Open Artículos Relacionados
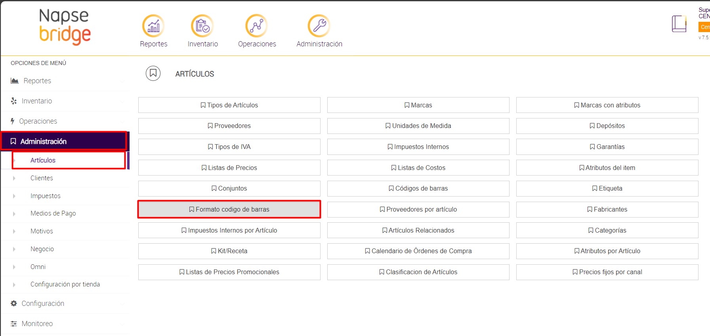The height and width of the screenshot is (336, 710). [x=418, y=230]
